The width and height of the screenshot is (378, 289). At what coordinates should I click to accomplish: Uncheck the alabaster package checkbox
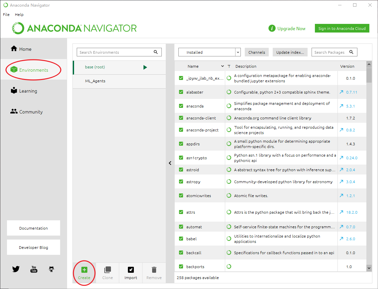click(x=181, y=92)
